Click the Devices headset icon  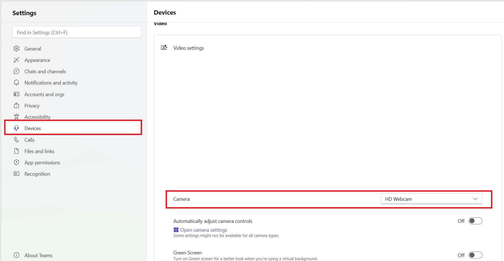point(17,128)
